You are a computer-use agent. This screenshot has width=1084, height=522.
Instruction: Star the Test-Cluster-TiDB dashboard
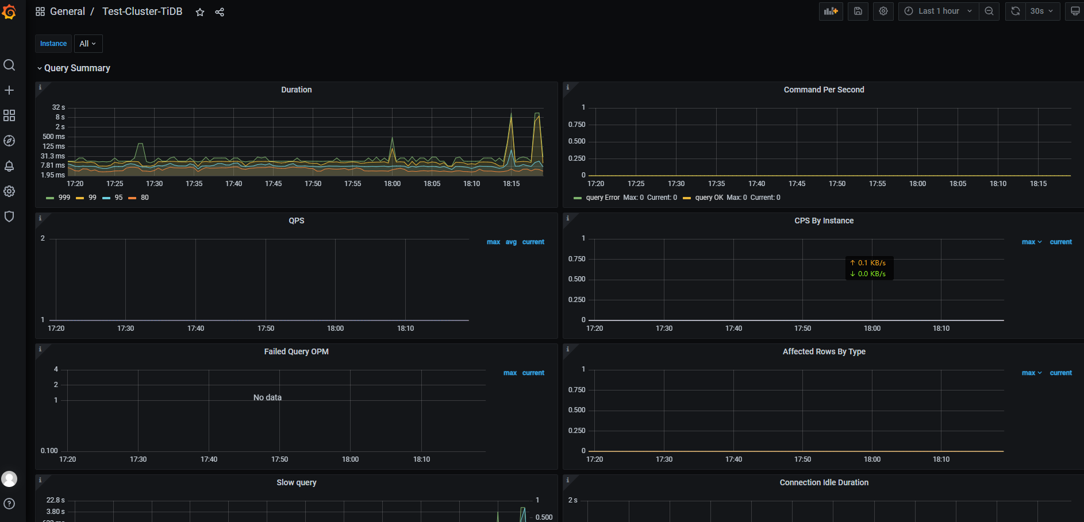tap(200, 12)
